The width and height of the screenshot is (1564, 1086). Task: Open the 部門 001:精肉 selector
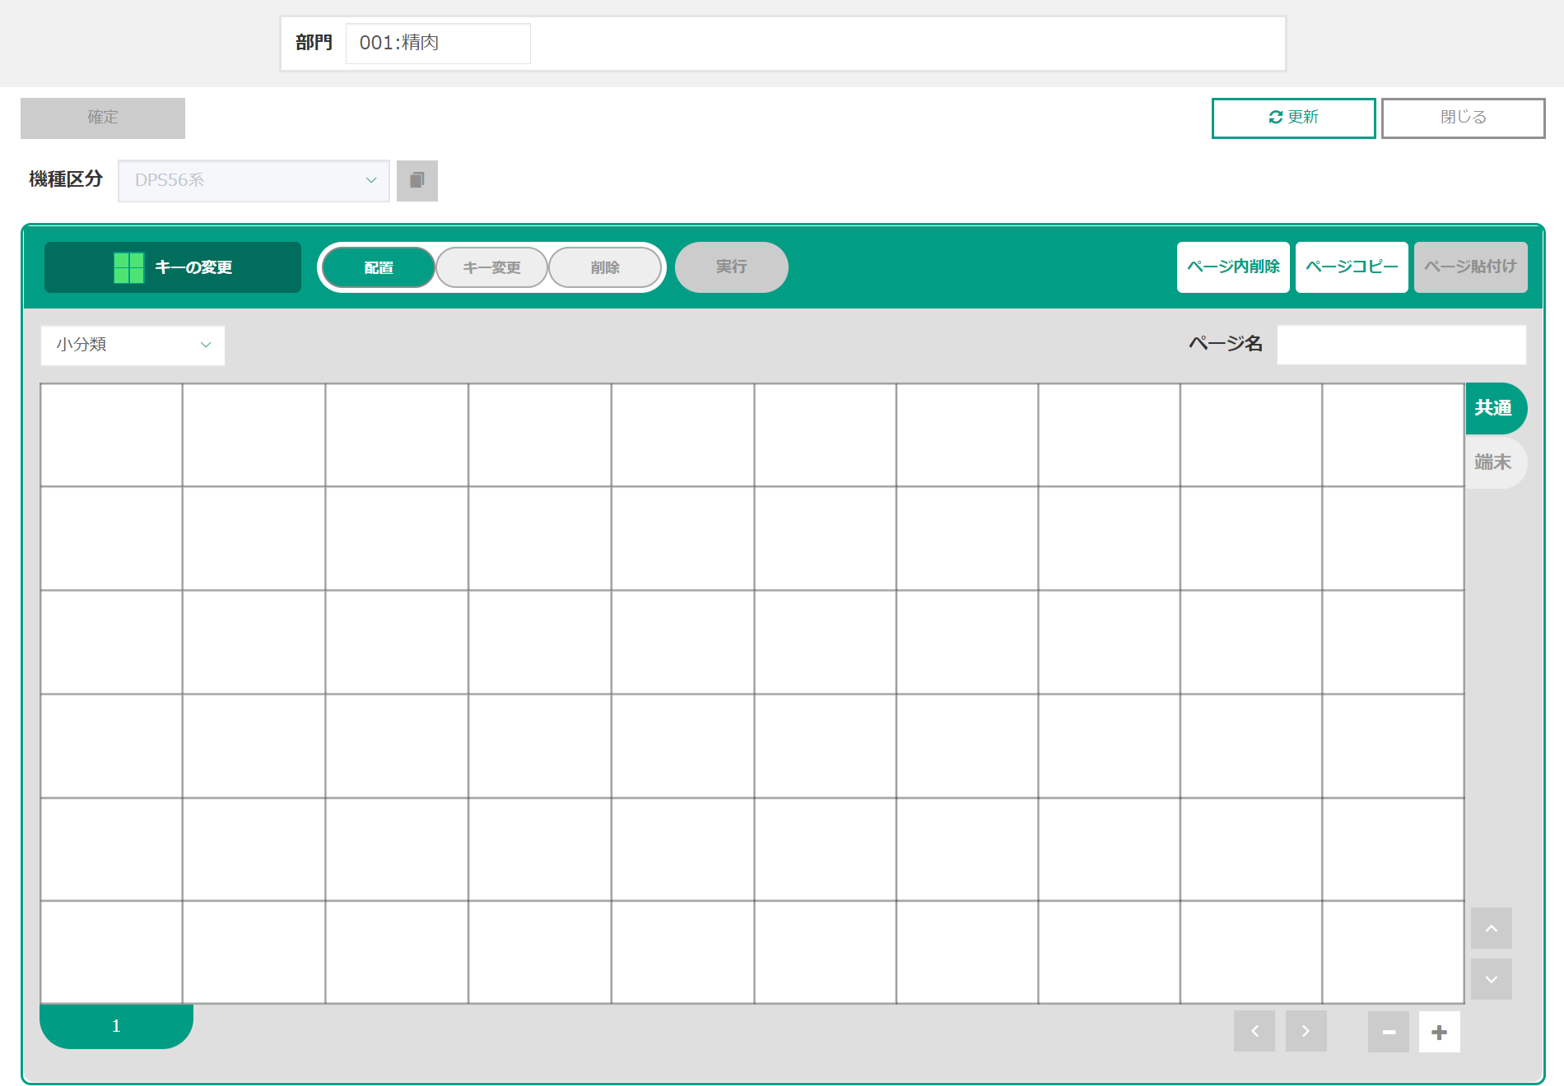pos(438,43)
